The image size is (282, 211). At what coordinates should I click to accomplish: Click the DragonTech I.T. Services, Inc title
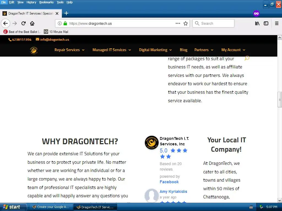tap(174, 141)
